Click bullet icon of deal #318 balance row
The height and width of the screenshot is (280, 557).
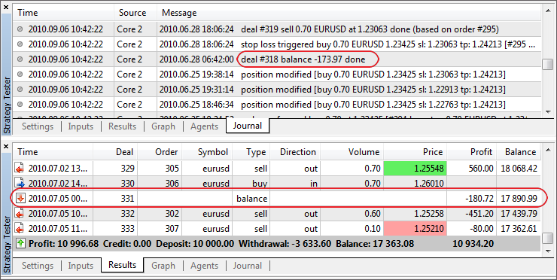coord(20,59)
